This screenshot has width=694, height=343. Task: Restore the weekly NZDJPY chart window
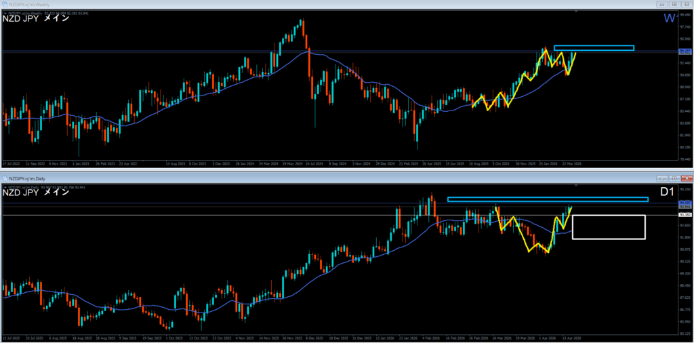pos(673,4)
